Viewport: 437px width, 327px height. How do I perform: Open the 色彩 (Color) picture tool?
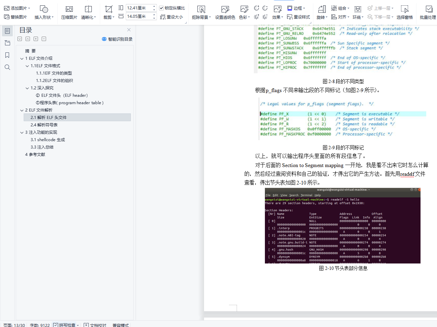pos(244,12)
